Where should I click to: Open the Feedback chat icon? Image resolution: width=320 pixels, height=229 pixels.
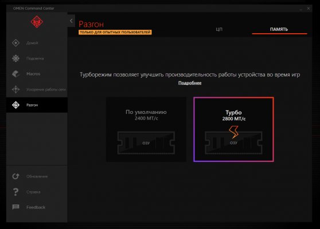point(15,207)
